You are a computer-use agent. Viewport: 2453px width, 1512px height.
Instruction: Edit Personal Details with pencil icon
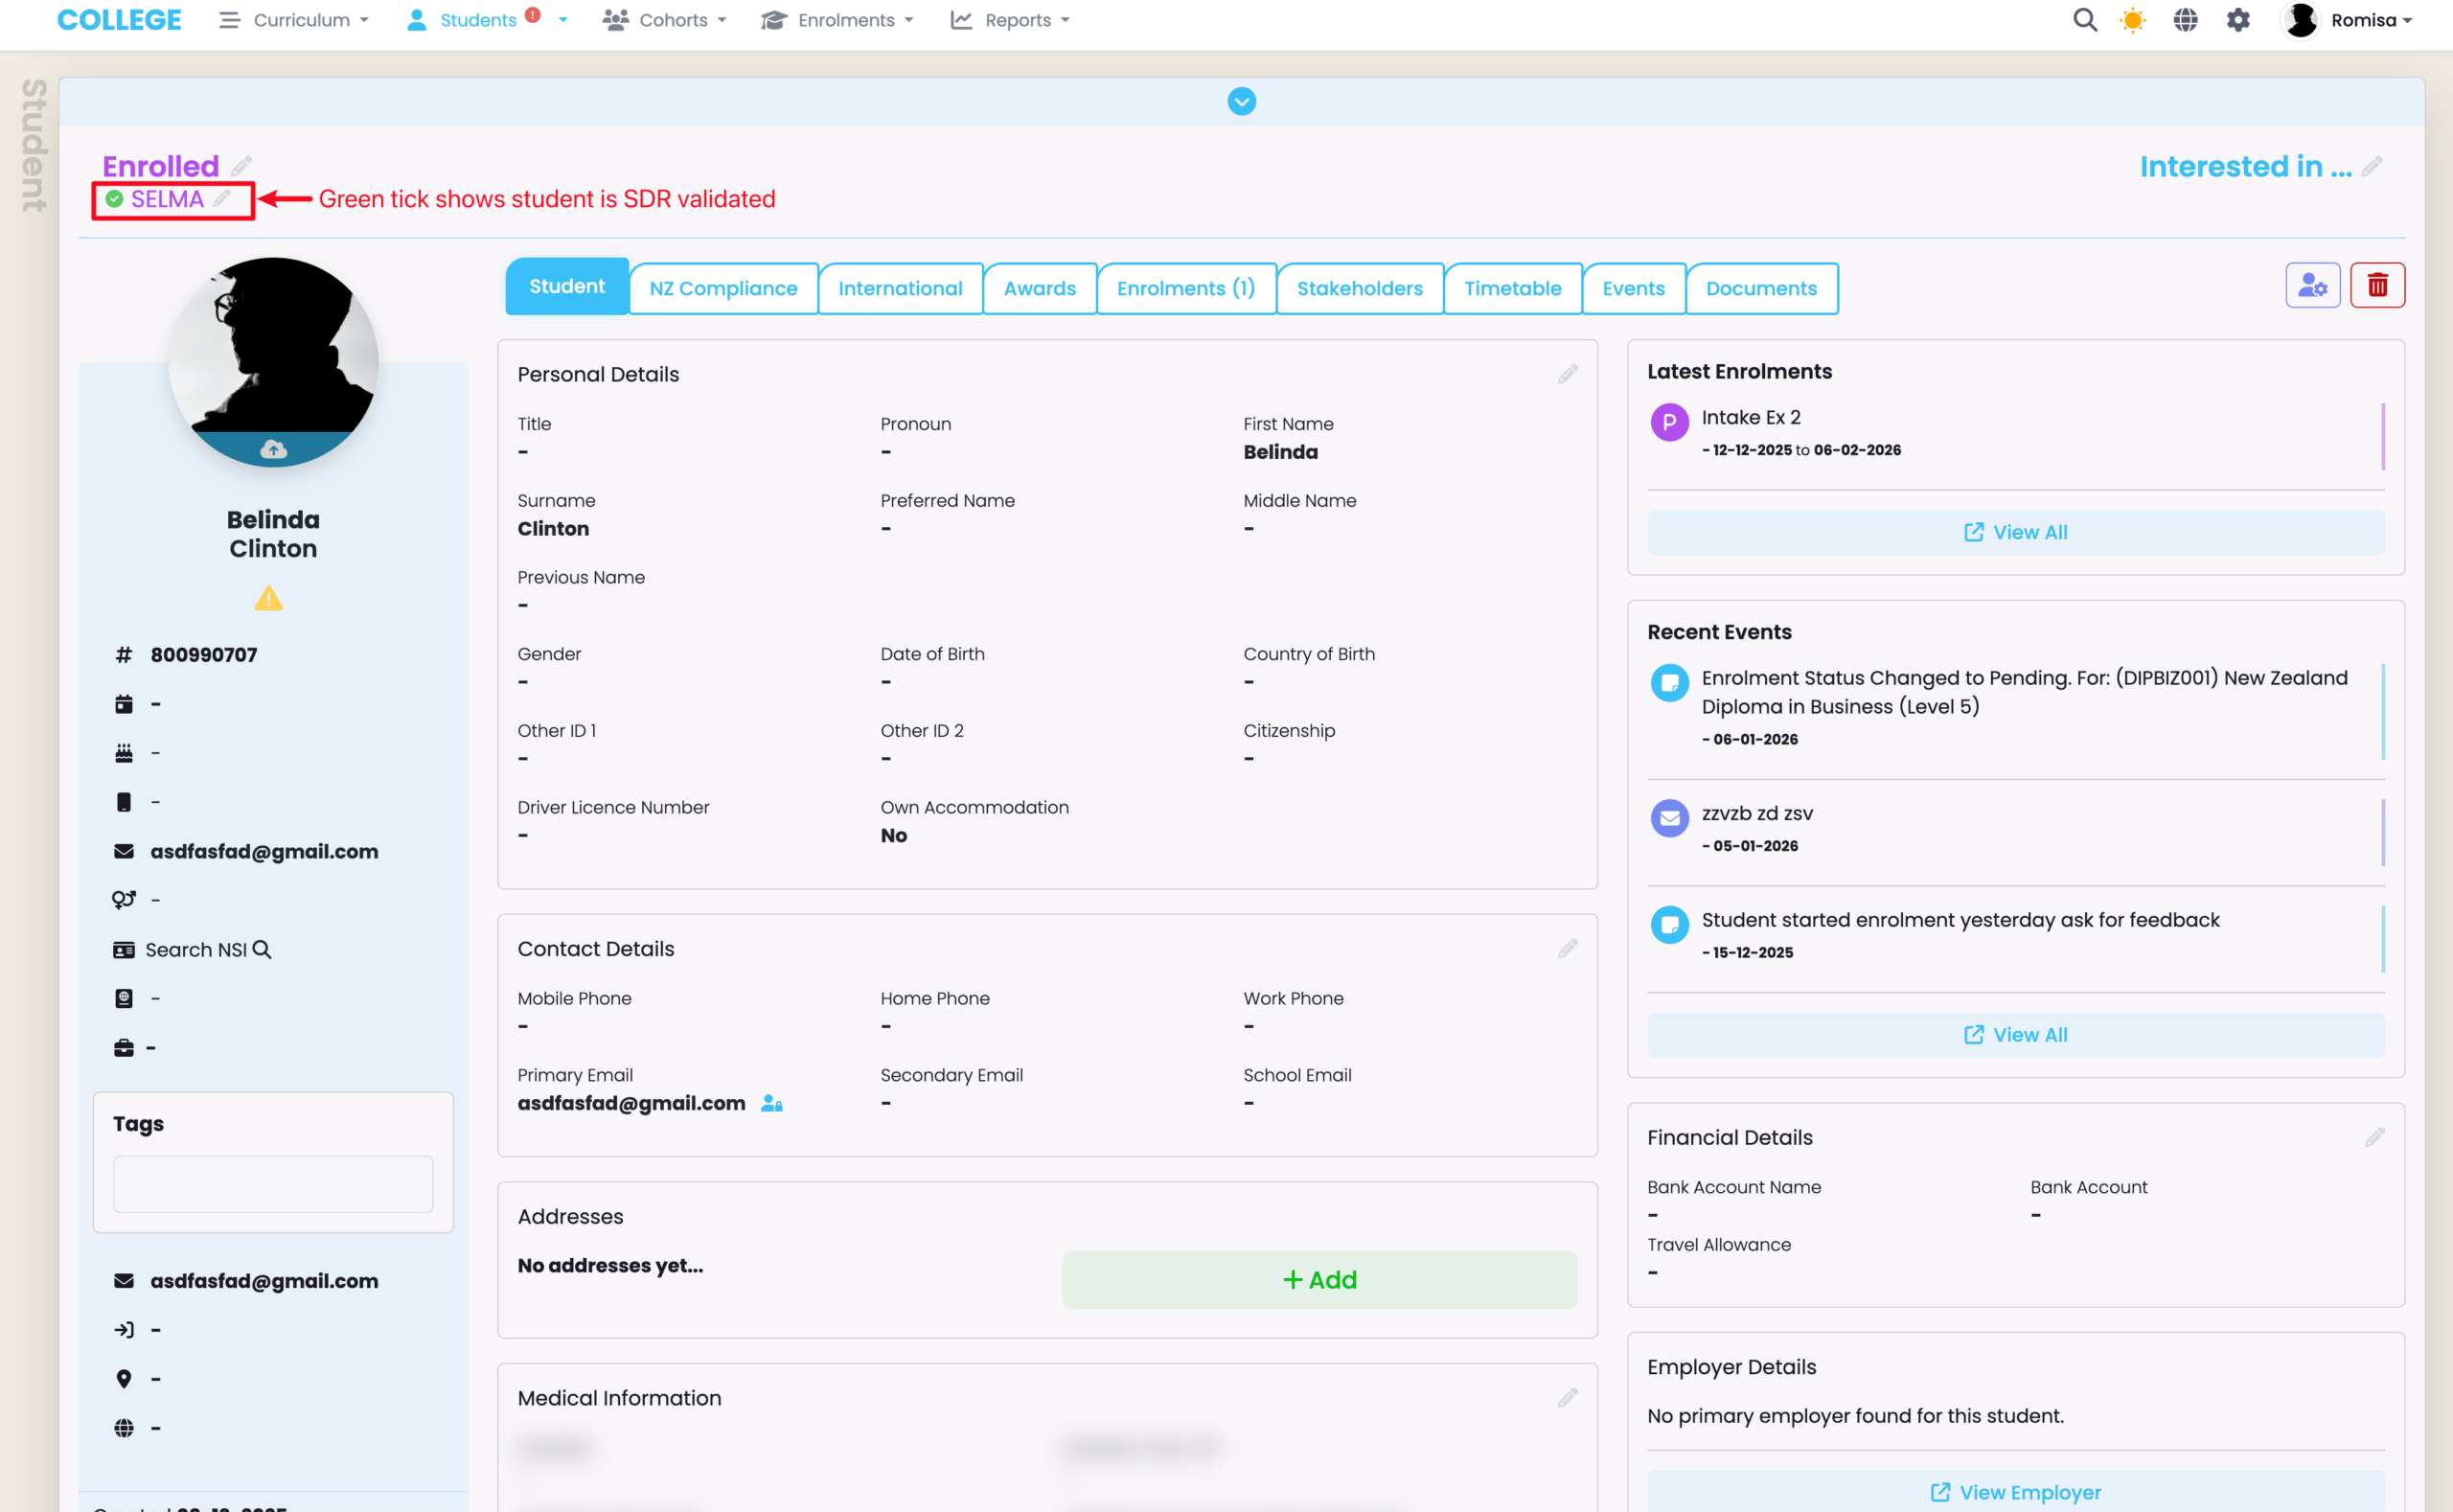[1567, 374]
